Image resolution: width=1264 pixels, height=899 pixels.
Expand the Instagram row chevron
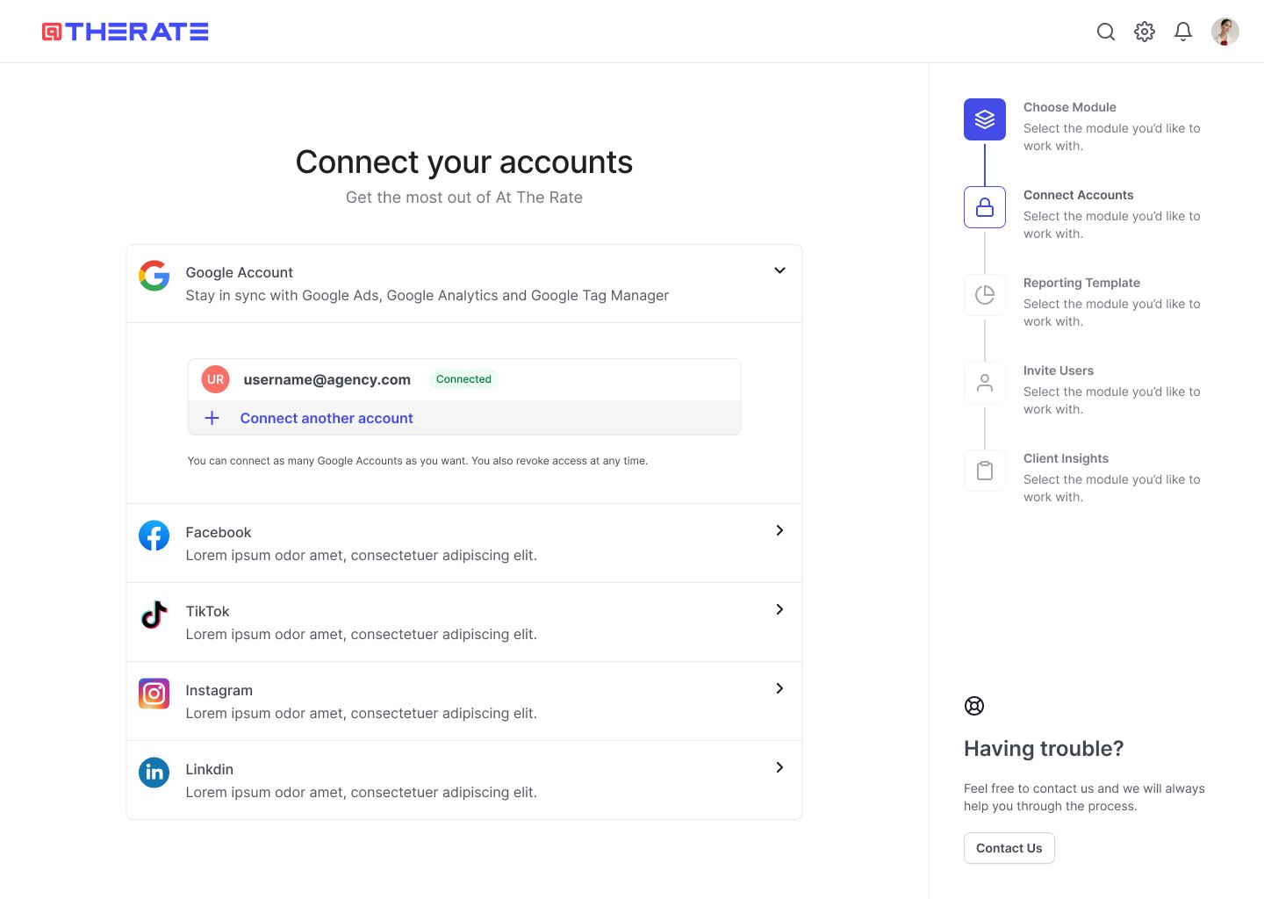pyautogui.click(x=779, y=688)
